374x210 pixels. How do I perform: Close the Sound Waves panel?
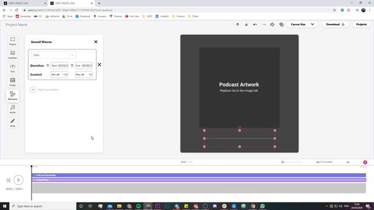point(96,42)
